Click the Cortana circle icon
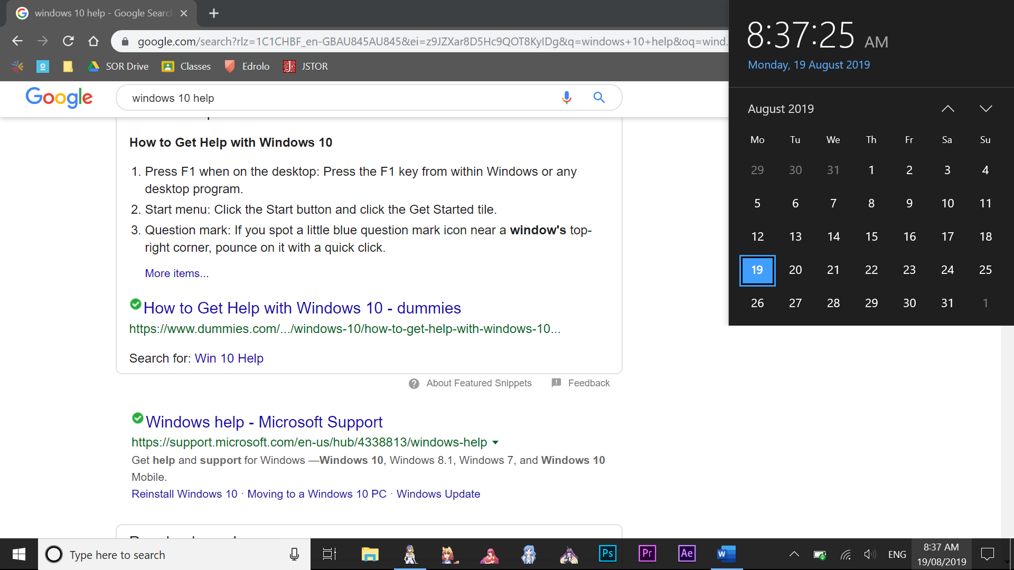This screenshot has height=570, width=1014. [54, 554]
